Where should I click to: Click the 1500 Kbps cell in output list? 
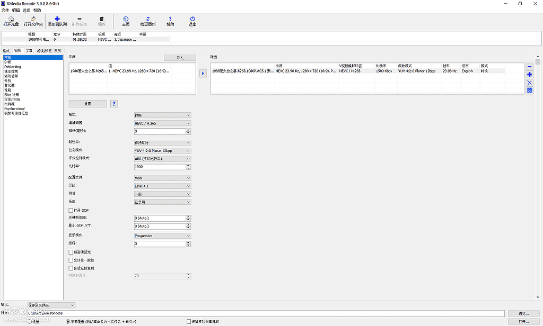(384, 71)
